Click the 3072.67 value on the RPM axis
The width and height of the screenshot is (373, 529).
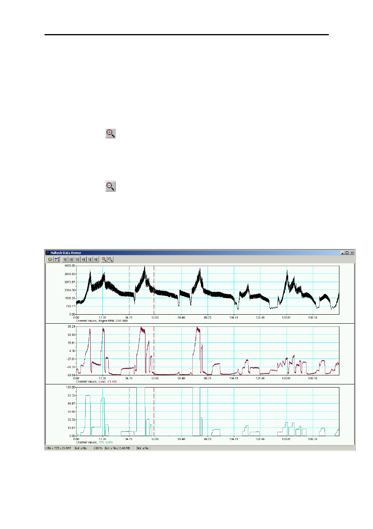pyautogui.click(x=70, y=282)
